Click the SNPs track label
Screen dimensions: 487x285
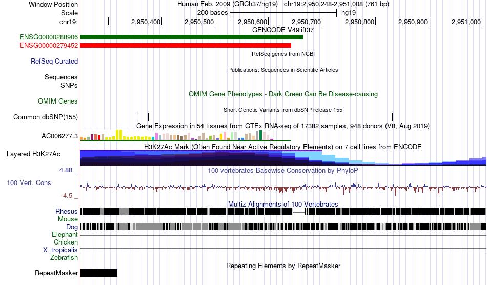[x=69, y=85]
